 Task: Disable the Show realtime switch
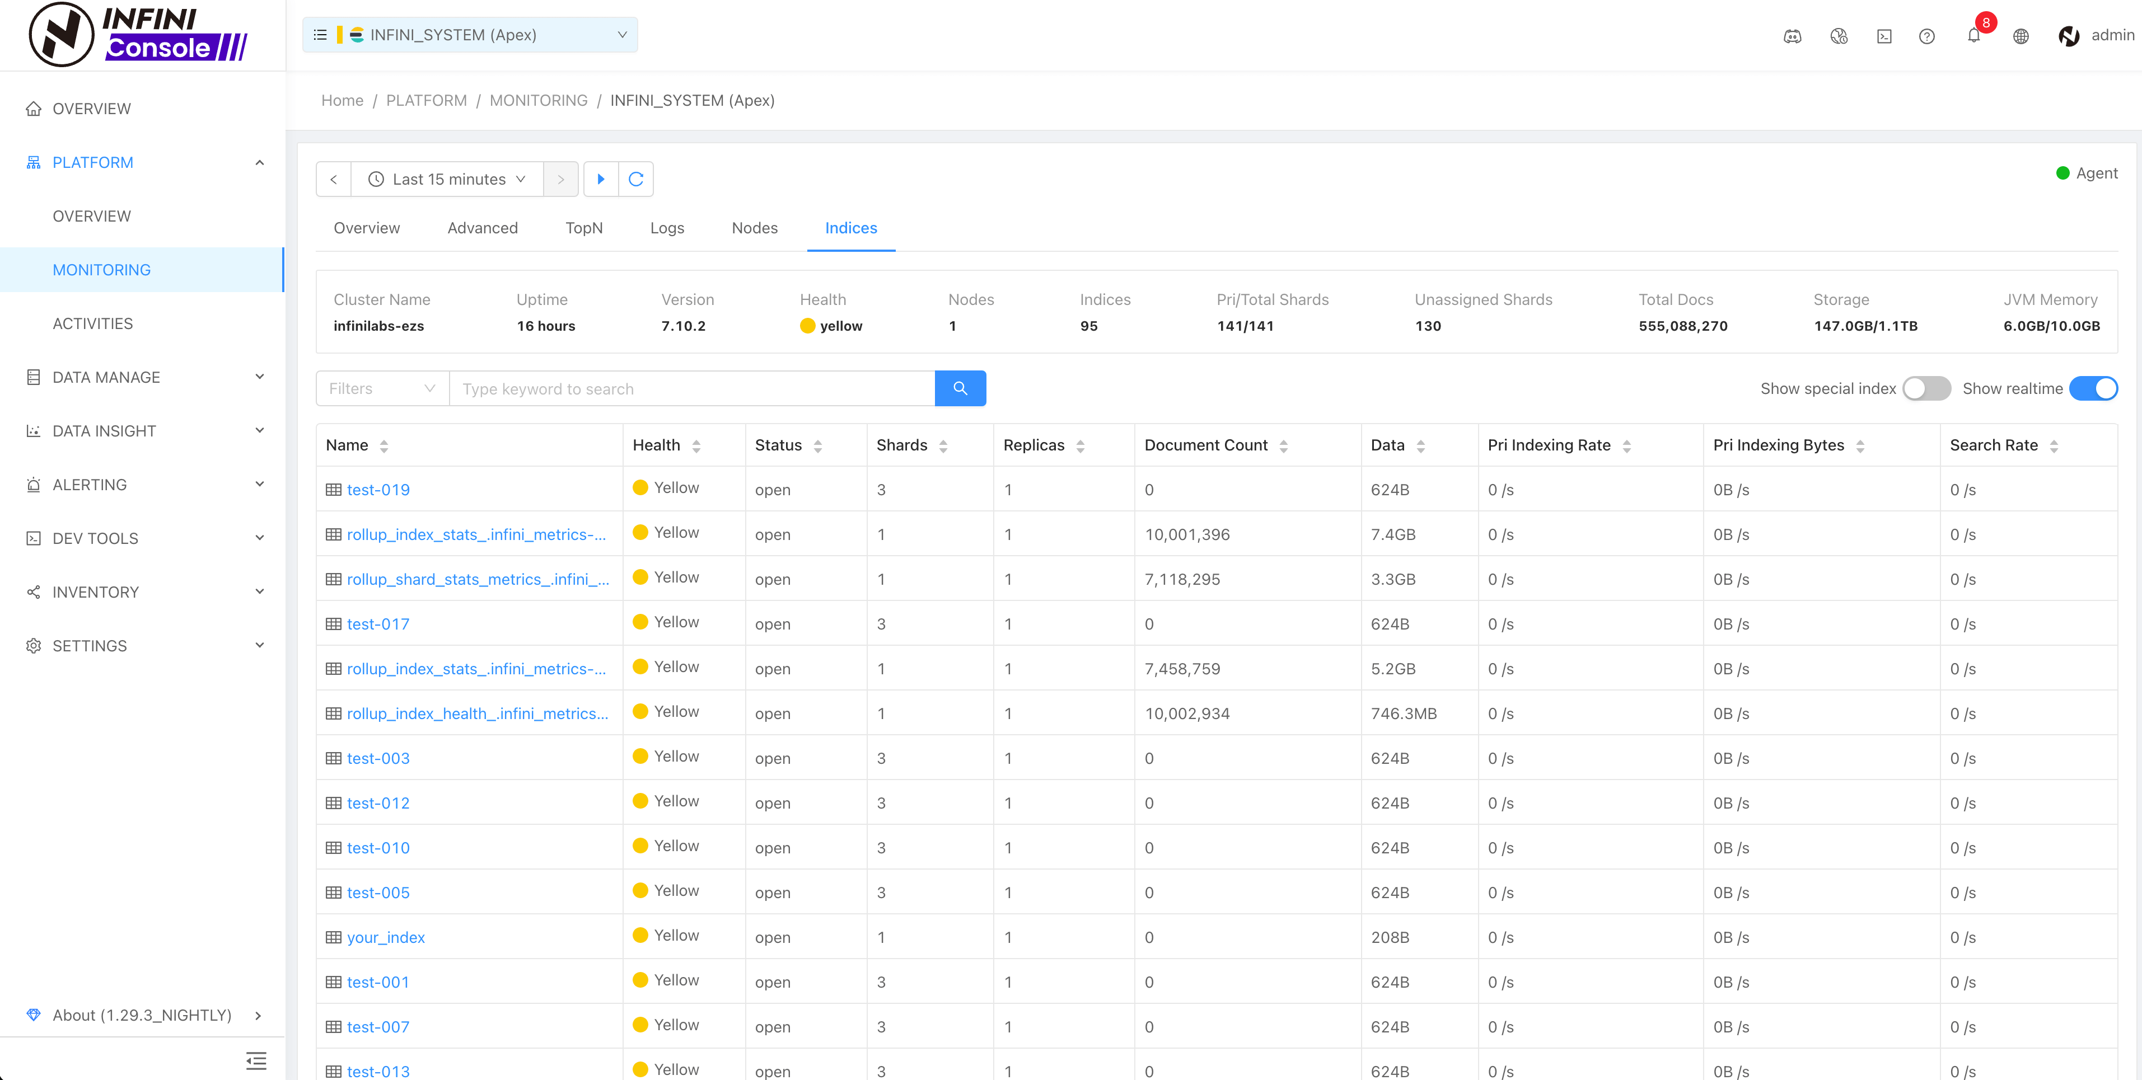tap(2092, 388)
